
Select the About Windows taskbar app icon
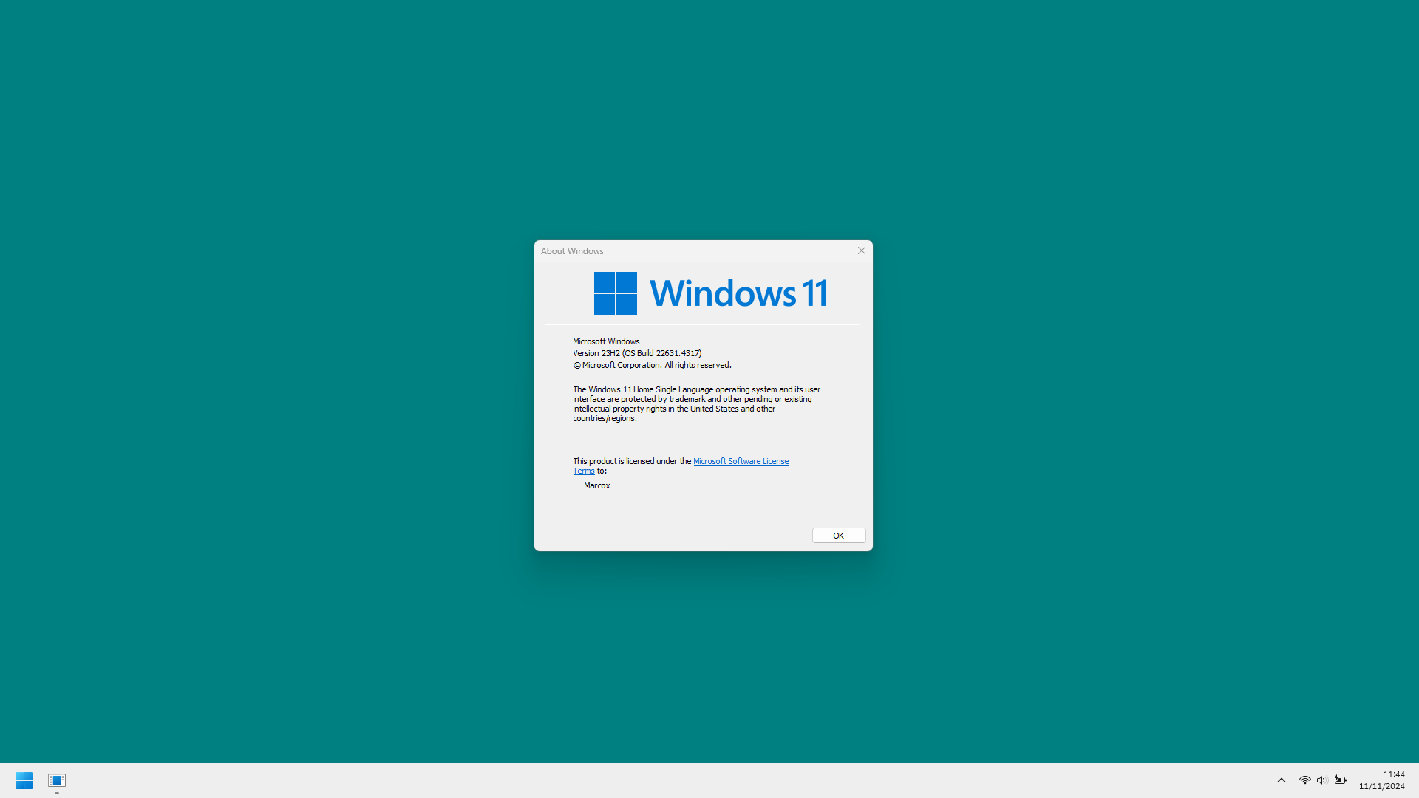(x=57, y=780)
